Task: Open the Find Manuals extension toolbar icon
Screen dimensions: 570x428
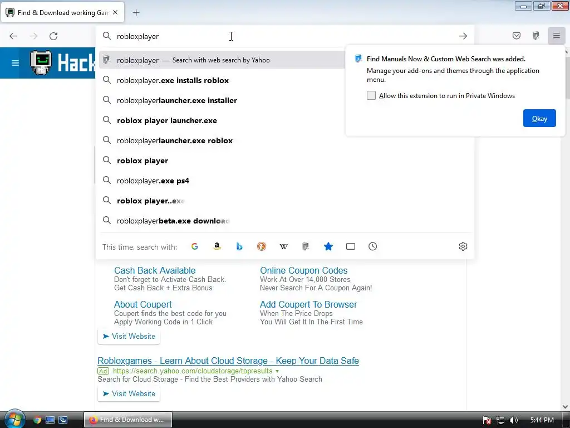Action: coord(536,36)
